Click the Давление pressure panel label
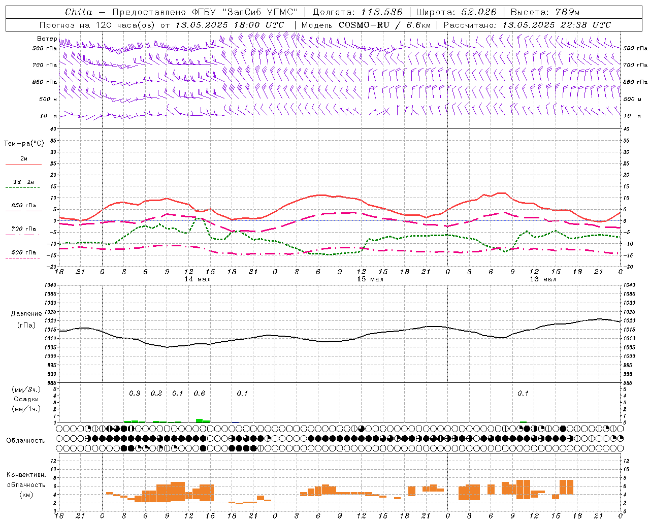The width and height of the screenshot is (650, 520). (26, 314)
